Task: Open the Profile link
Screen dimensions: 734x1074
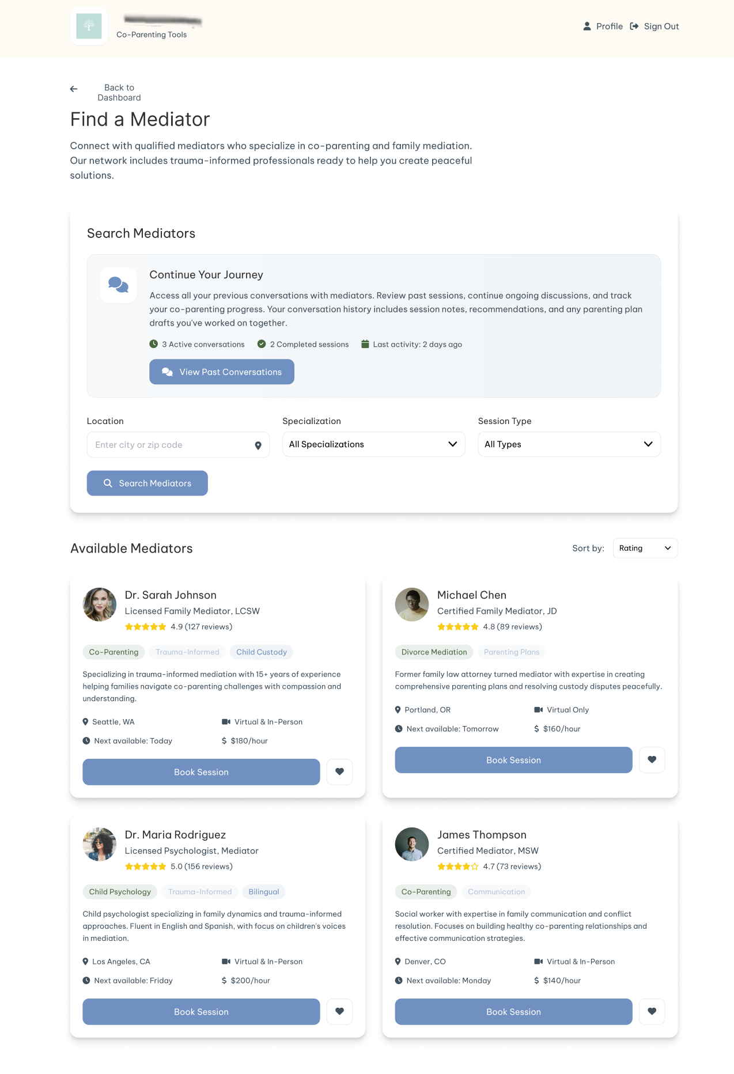Action: [609, 27]
